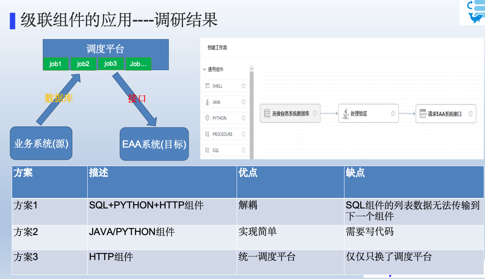485x279 pixels.
Task: Click the SQL+PYTHON+HTTP组件 cell
Action: (x=162, y=211)
